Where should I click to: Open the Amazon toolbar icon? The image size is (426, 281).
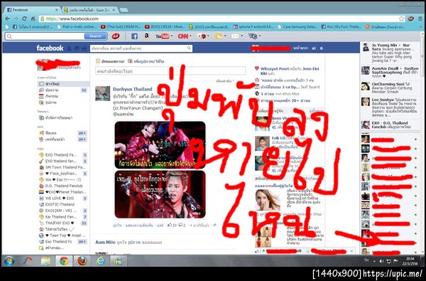[x=147, y=36]
